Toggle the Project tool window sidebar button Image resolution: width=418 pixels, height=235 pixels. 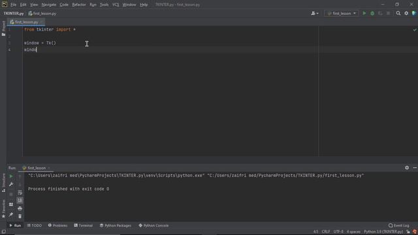[3, 28]
